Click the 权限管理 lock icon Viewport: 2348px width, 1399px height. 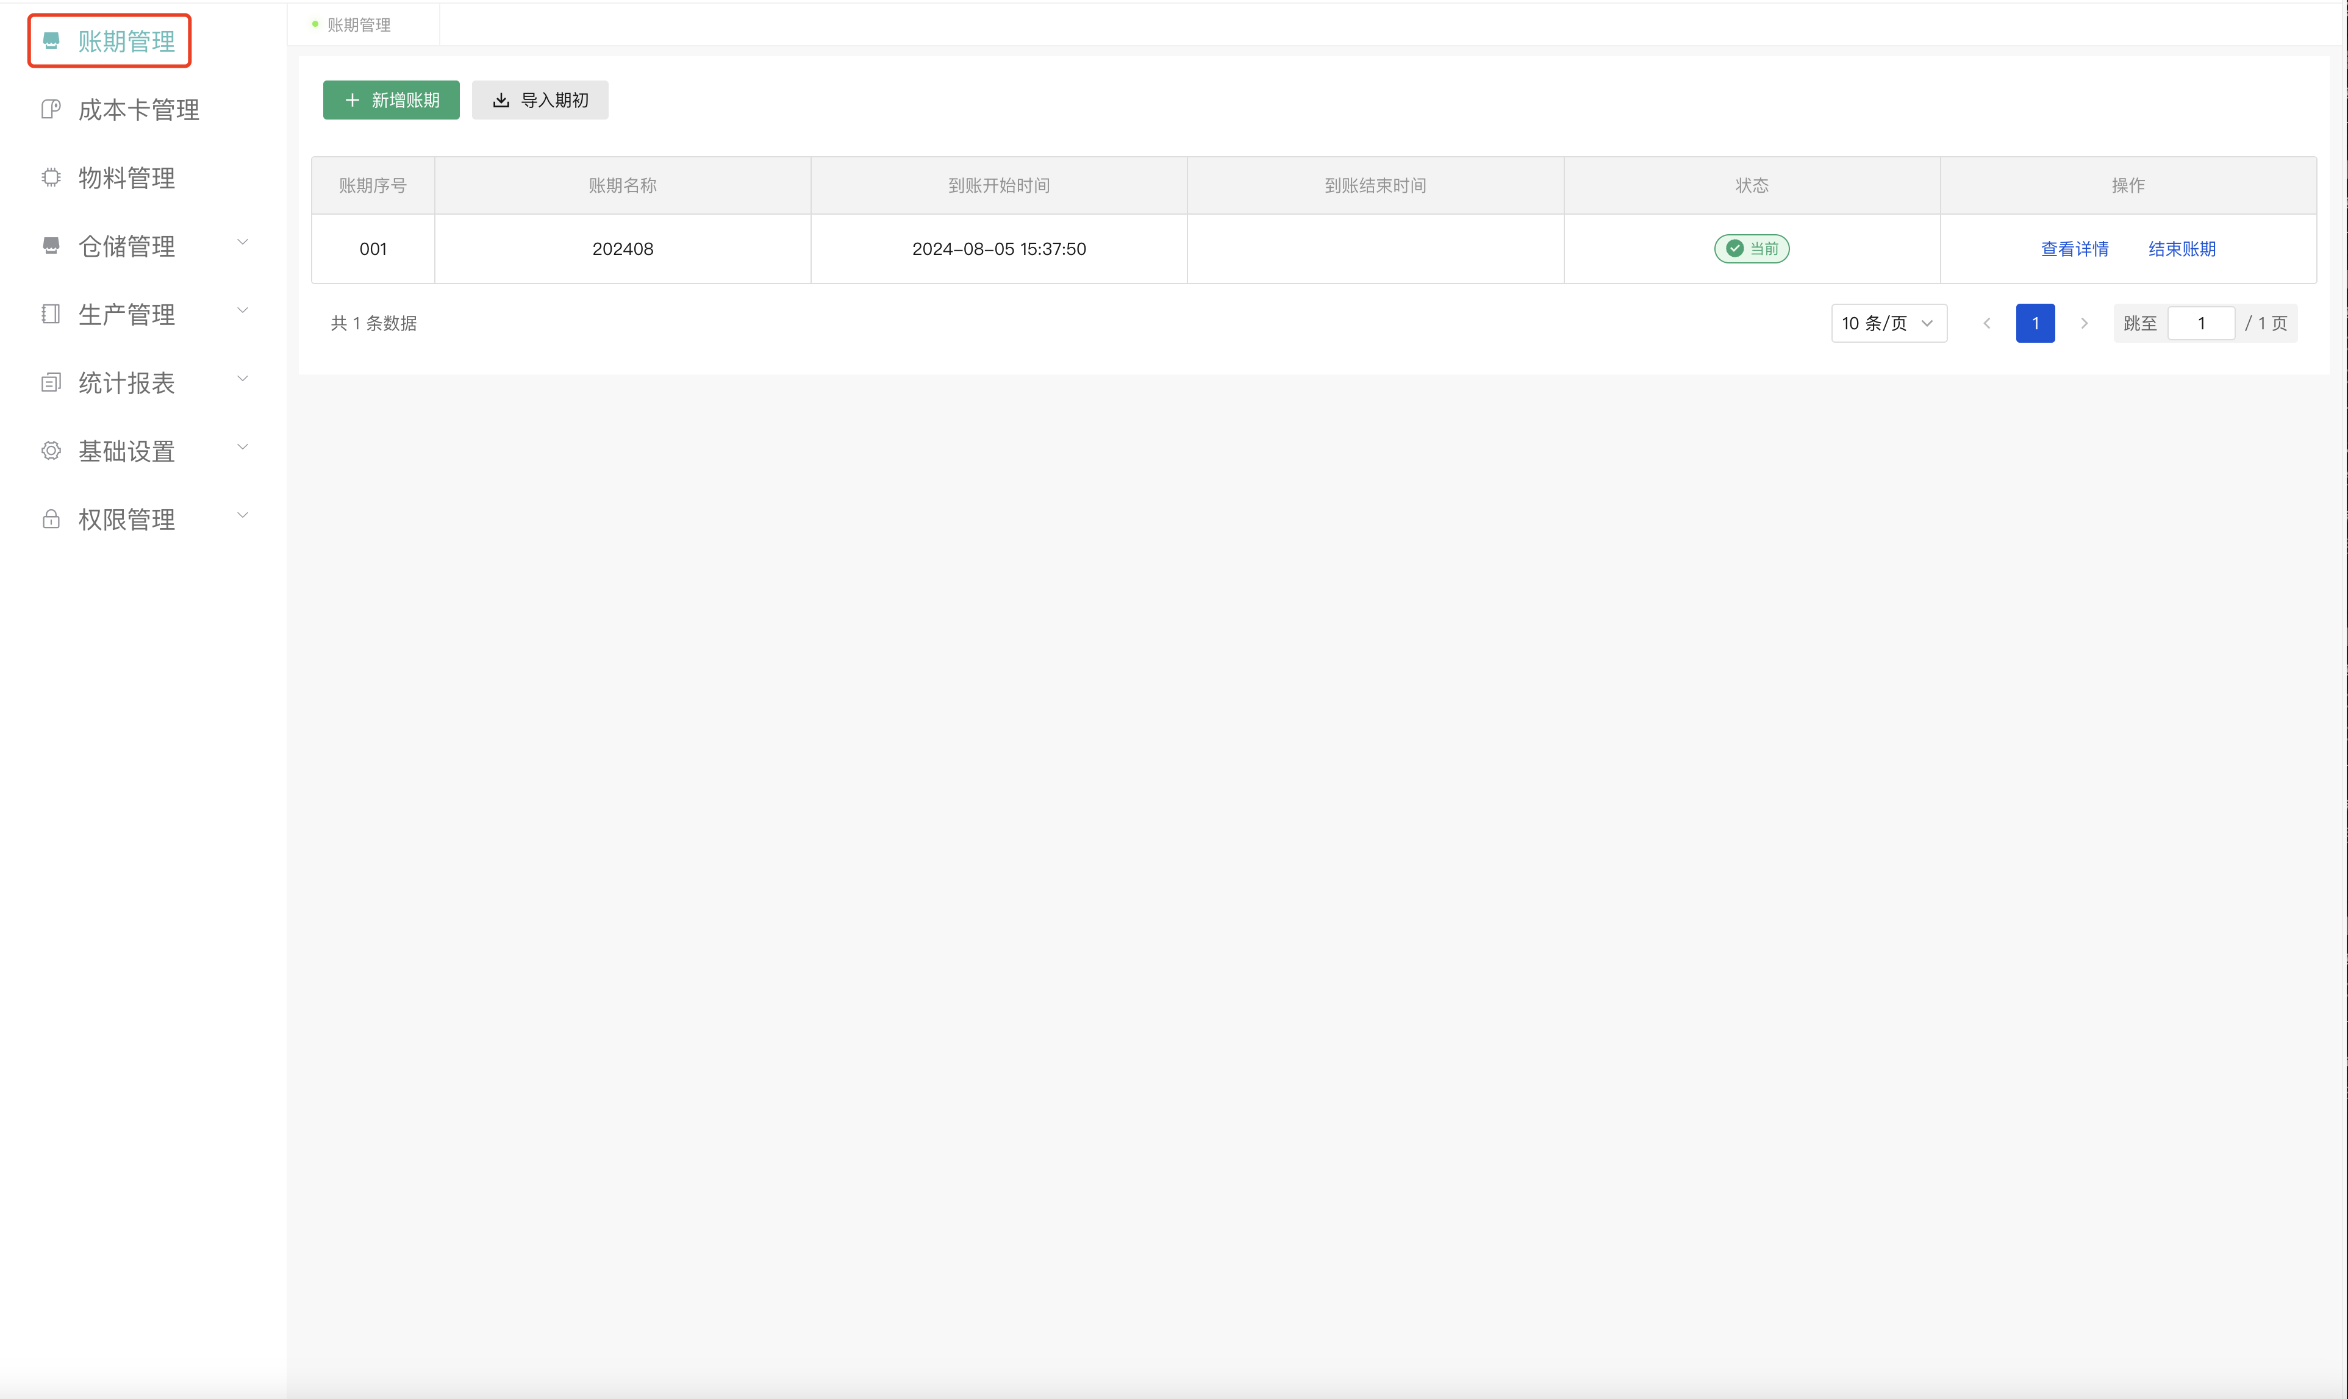tap(51, 520)
